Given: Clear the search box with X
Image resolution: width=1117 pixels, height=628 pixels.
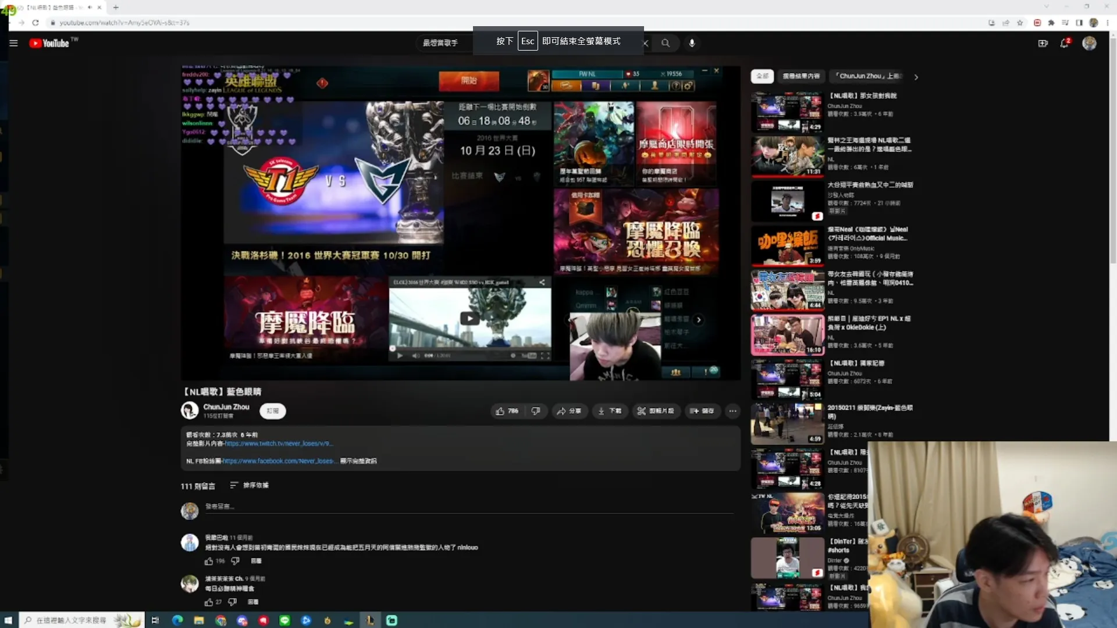Looking at the screenshot, I should pyautogui.click(x=645, y=43).
